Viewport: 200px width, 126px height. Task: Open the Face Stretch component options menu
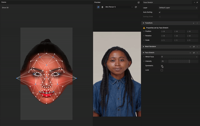(x=197, y=53)
